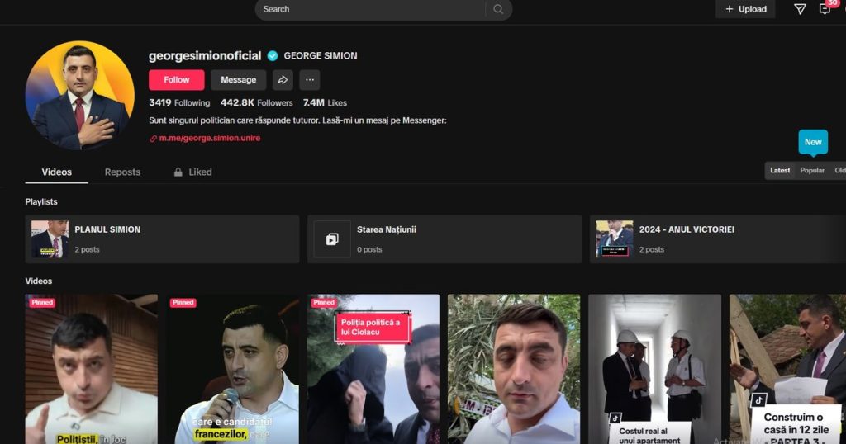Screen dimensions: 846x444
Task: Open the Starea Națiunii playlist
Action: pos(444,239)
